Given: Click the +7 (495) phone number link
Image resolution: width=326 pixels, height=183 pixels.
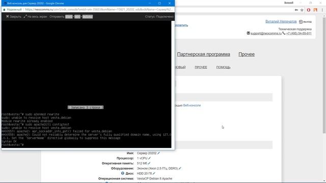Looking at the screenshot, I should coord(299,33).
